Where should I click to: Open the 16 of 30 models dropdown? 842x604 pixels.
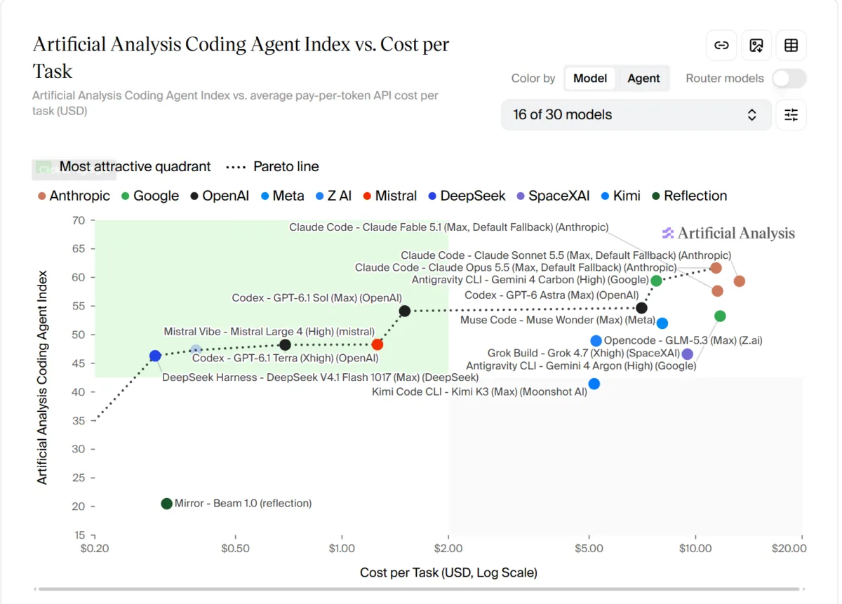point(636,115)
